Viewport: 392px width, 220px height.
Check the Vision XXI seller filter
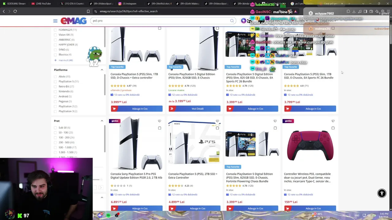(x=55, y=35)
